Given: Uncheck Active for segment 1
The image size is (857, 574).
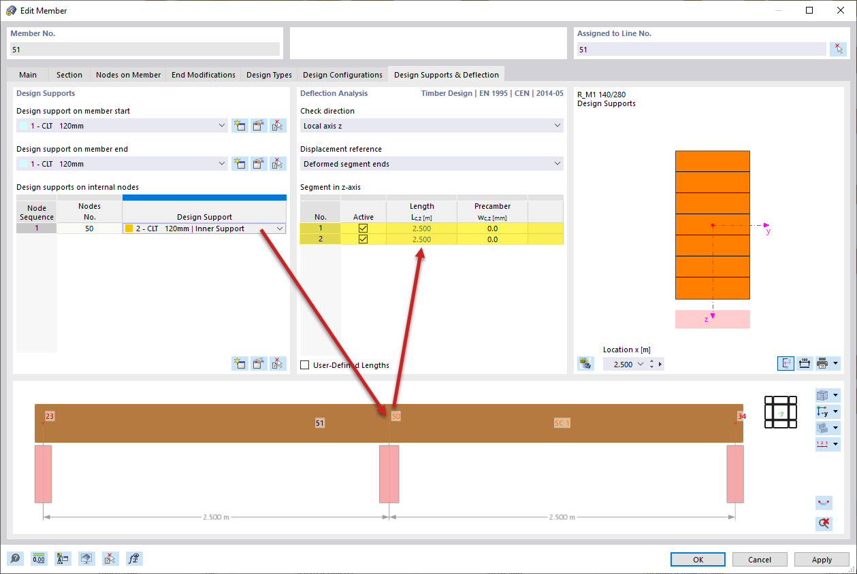Looking at the screenshot, I should 363,229.
